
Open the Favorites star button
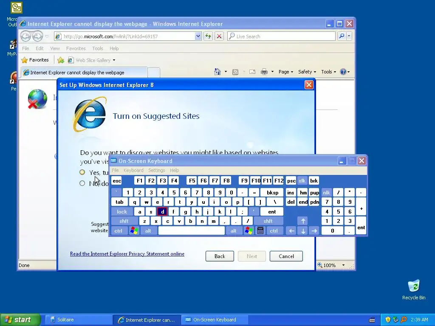(35, 60)
